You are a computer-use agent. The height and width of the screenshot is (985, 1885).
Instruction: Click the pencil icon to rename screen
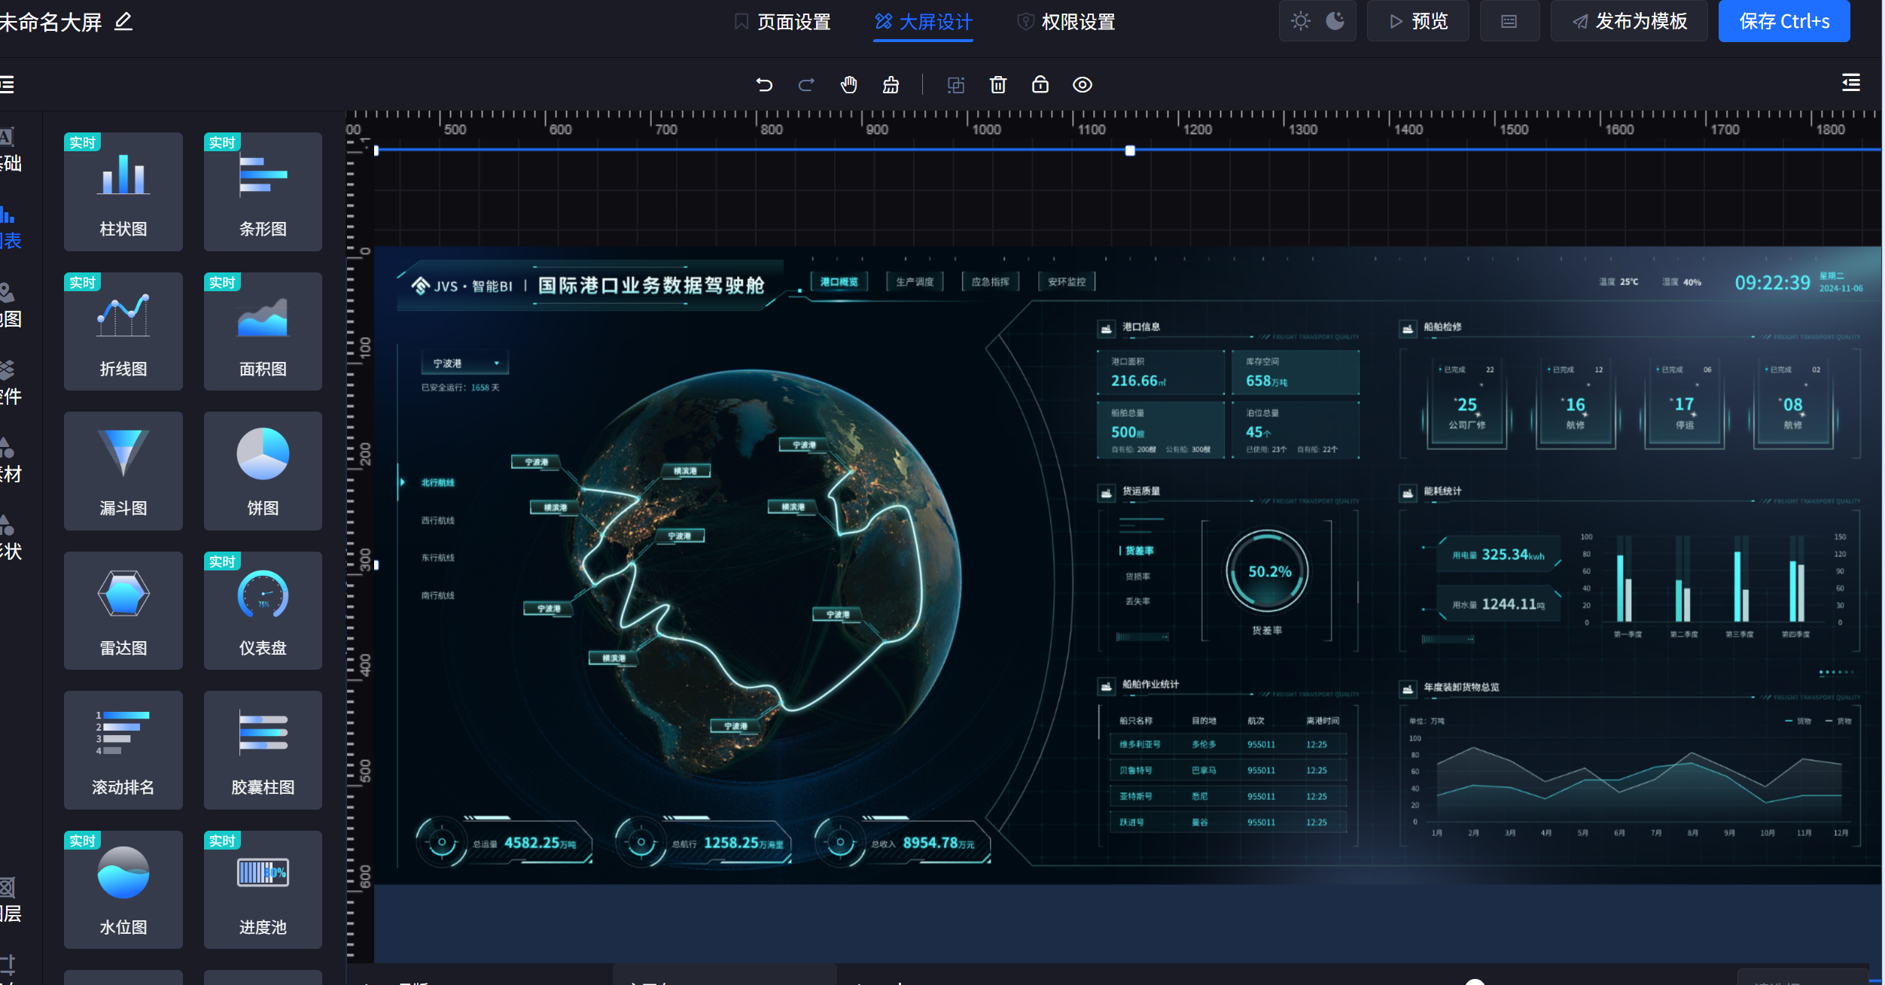(x=123, y=22)
